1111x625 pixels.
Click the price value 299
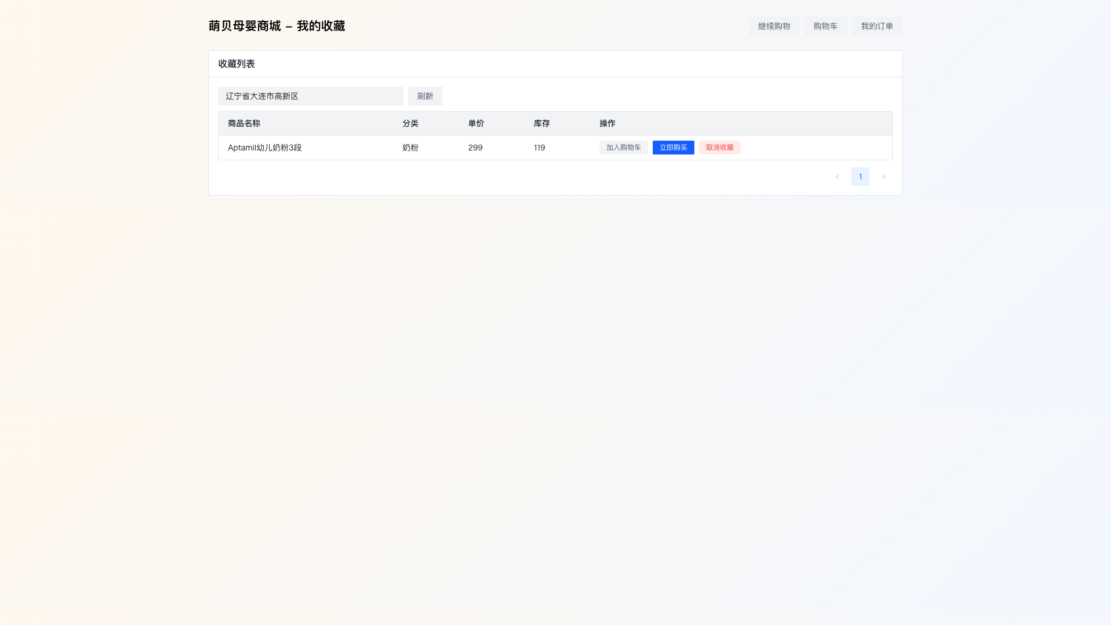[475, 148]
